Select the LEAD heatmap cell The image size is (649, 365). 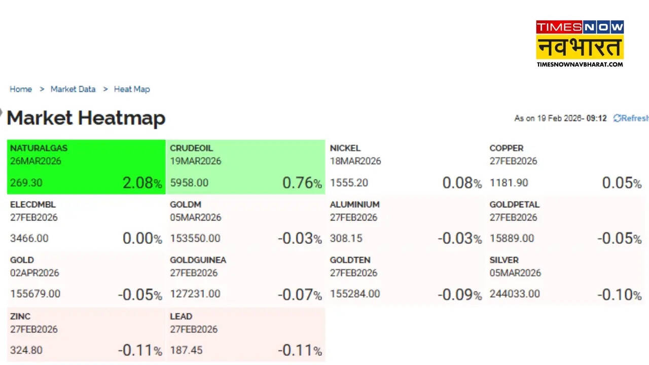[x=245, y=335]
